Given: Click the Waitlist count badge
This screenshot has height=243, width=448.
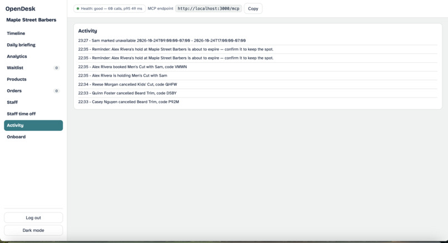Looking at the screenshot, I should tap(56, 68).
